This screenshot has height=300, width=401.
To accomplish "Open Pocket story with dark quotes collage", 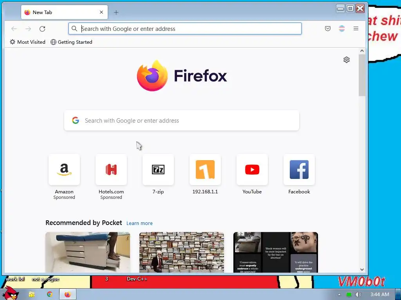I will [276, 252].
